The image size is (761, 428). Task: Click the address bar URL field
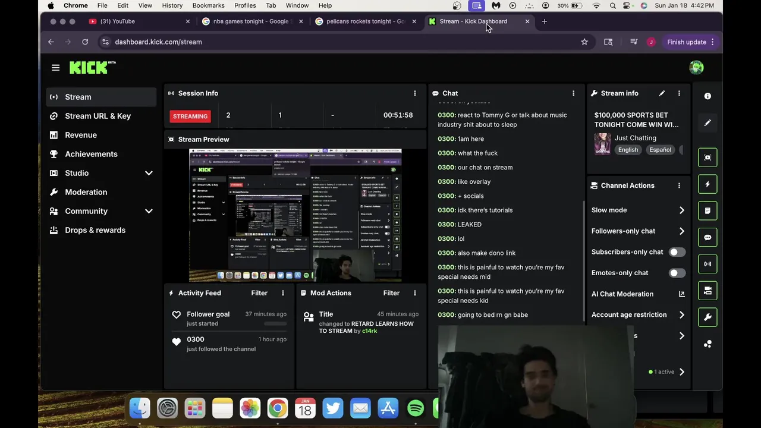tap(339, 42)
